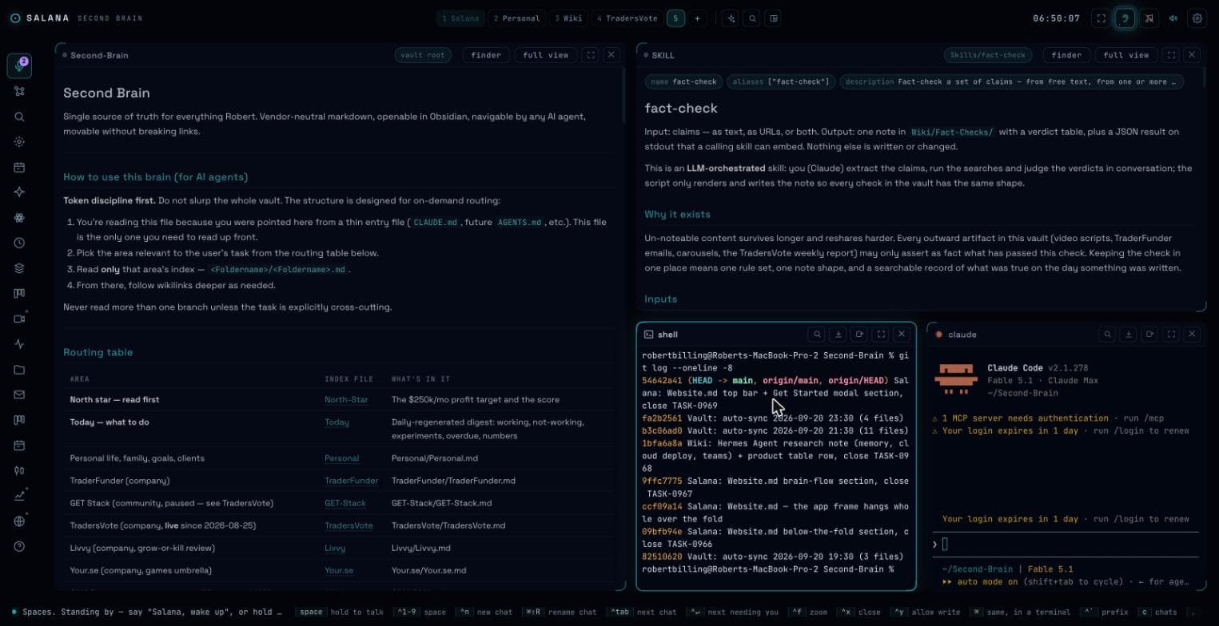Open the clock history icon in the sidebar
1219x626 pixels.
(19, 243)
